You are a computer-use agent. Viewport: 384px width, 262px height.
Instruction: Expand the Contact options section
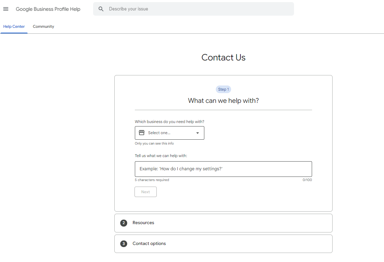point(223,244)
